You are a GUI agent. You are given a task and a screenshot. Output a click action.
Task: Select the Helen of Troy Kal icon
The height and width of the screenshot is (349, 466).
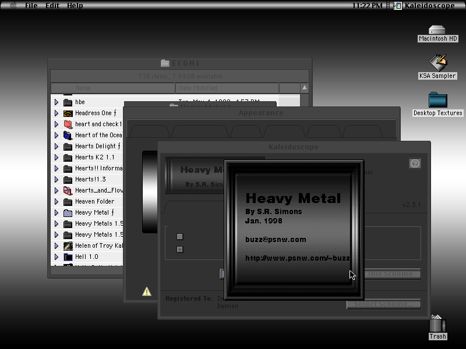[68, 245]
